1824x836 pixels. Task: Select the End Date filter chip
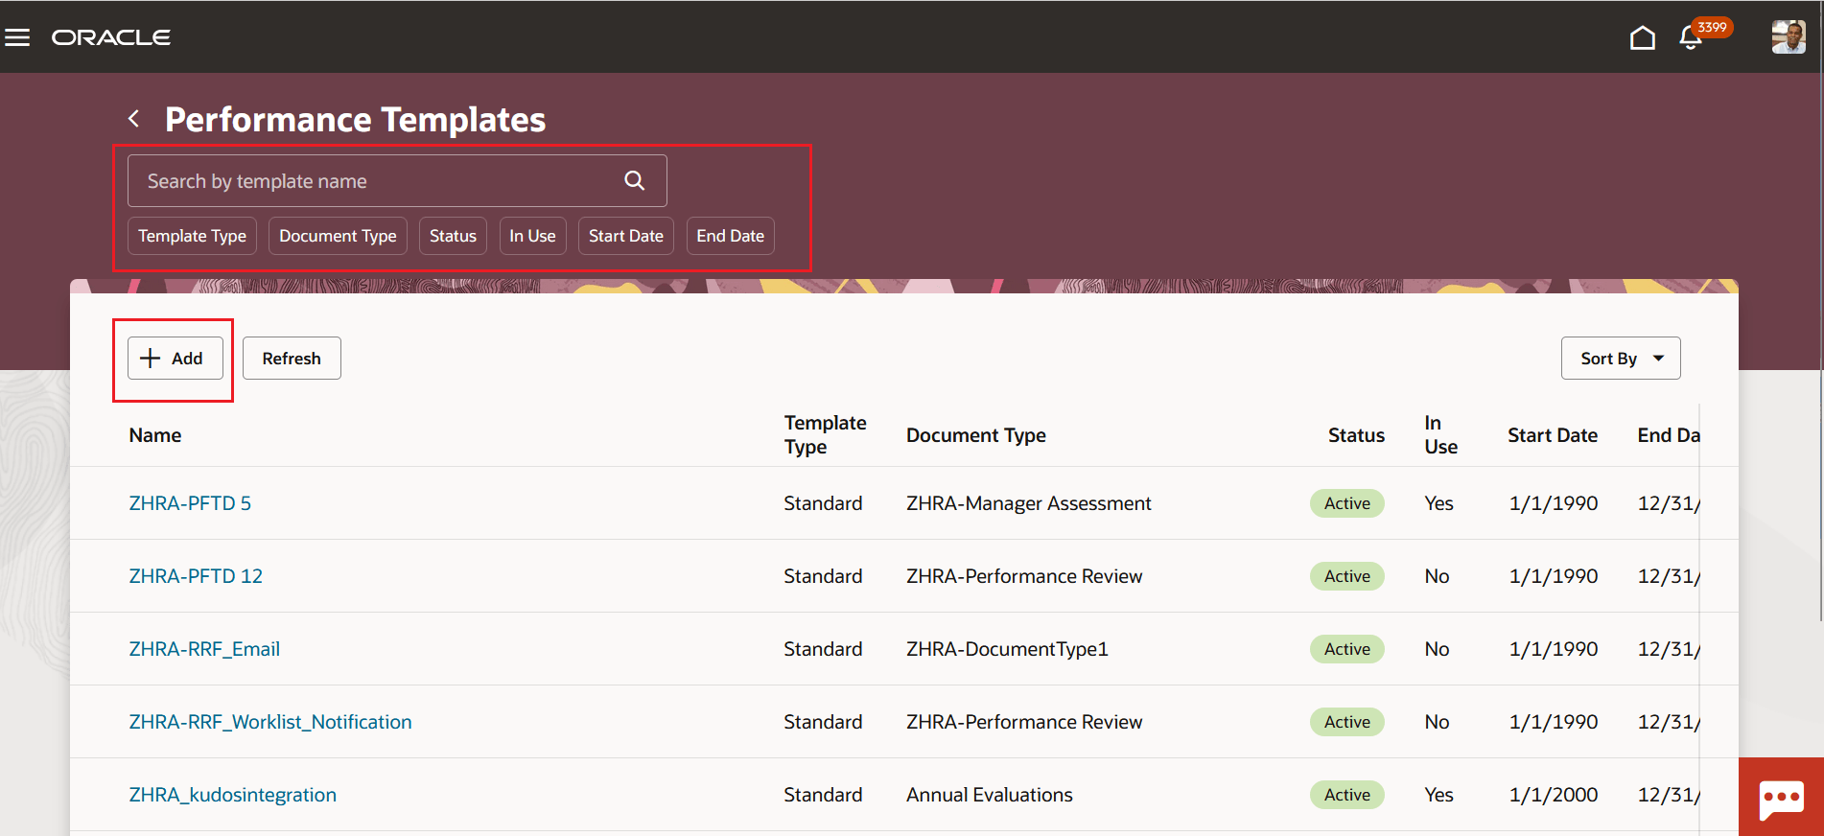[x=730, y=236]
